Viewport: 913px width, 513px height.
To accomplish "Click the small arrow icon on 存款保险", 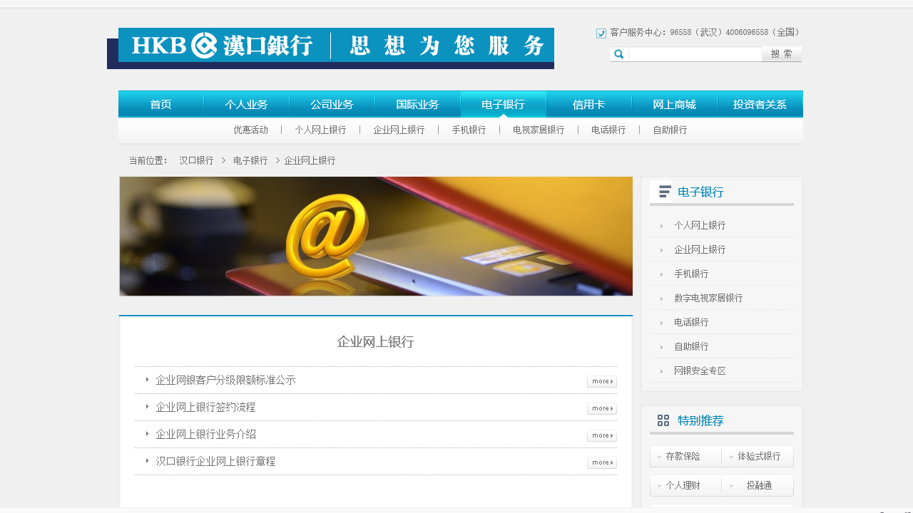I will pos(658,457).
